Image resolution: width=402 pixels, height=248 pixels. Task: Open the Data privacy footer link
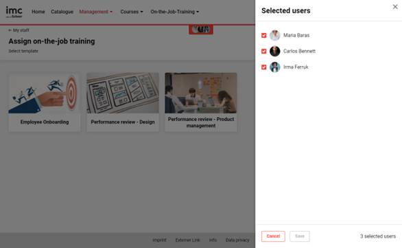[237, 240]
